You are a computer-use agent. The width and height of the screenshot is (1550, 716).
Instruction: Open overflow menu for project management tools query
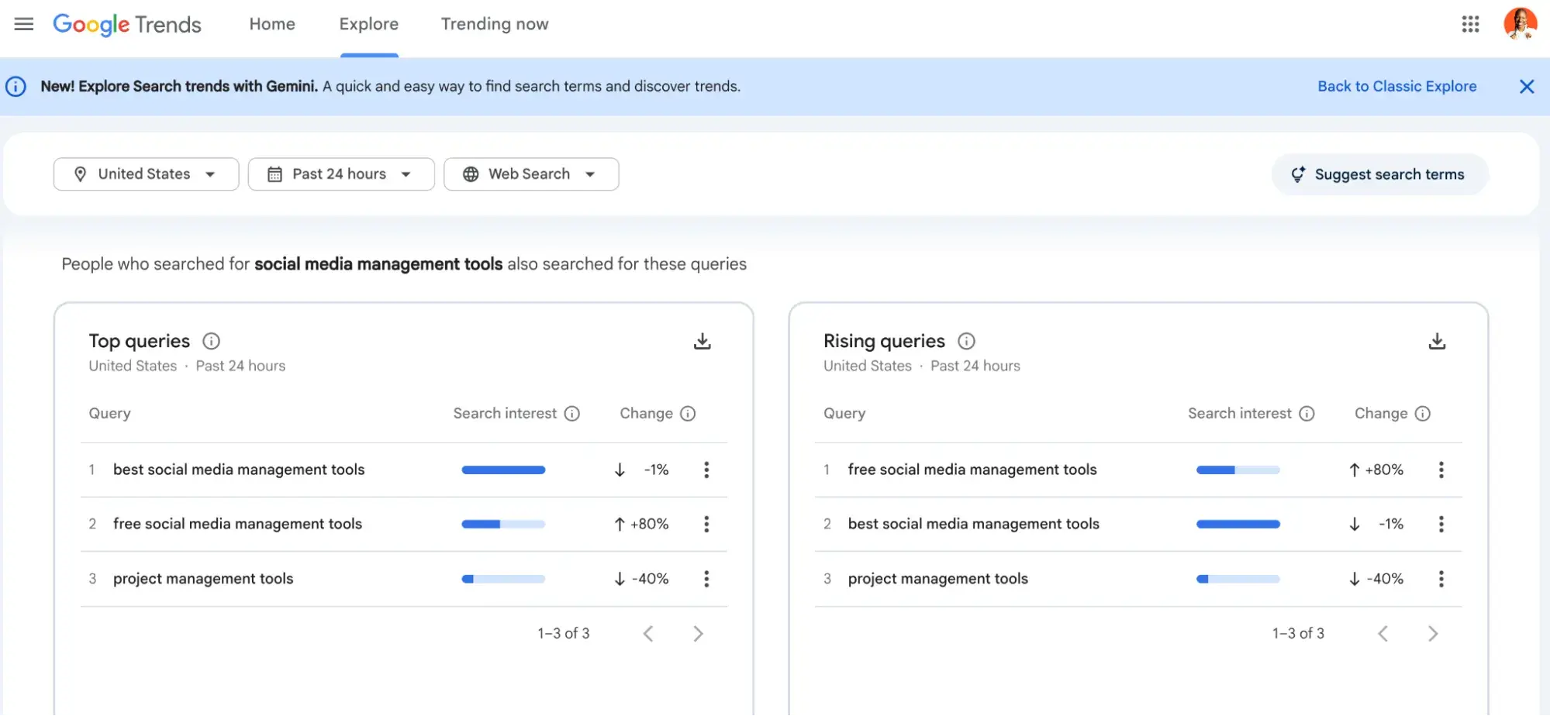[706, 578]
